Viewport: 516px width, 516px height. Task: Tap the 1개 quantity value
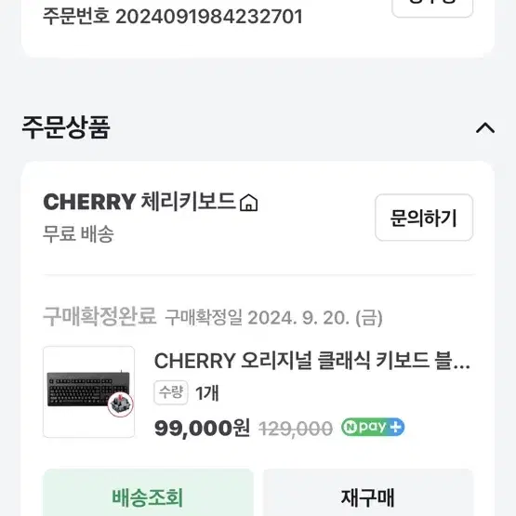pos(207,393)
